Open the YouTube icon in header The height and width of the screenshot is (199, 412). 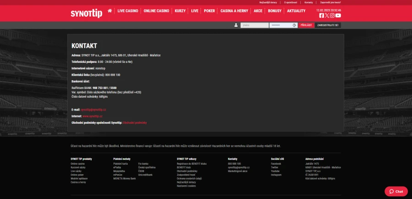point(338,16)
